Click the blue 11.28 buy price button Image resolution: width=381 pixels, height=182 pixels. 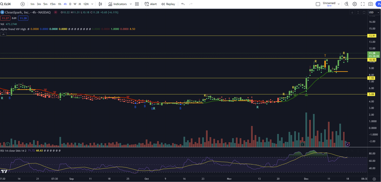(23, 18)
